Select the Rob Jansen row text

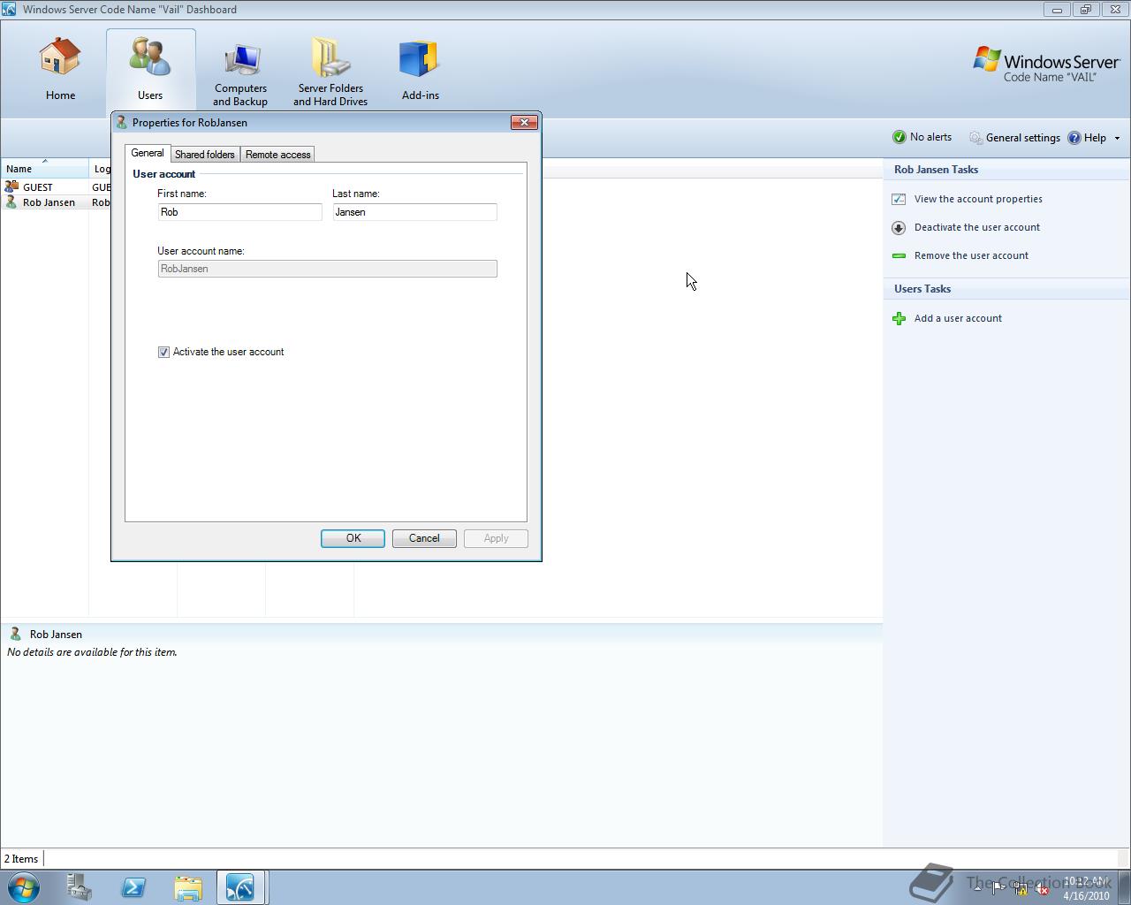49,202
